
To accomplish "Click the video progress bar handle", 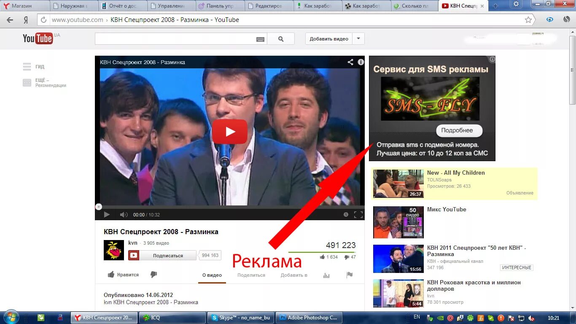I will [98, 207].
